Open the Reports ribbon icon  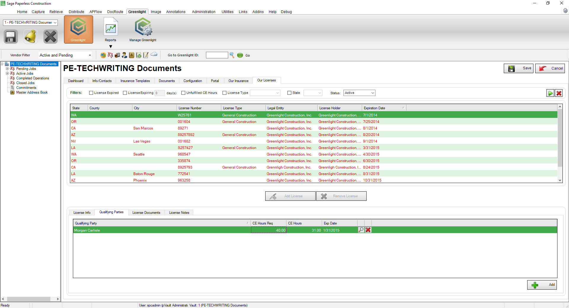pyautogui.click(x=111, y=30)
